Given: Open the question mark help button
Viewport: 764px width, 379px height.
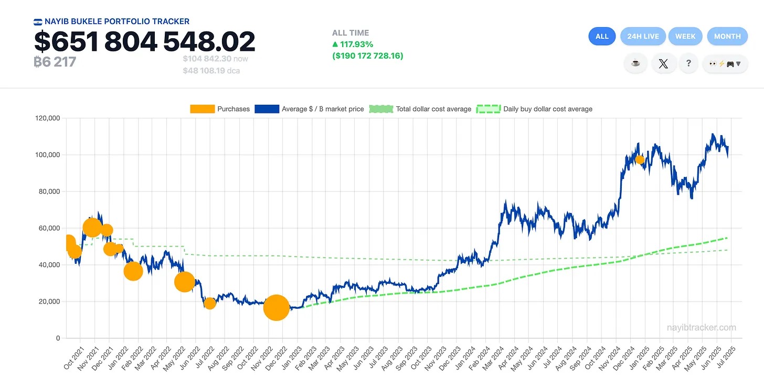Looking at the screenshot, I should [x=688, y=64].
